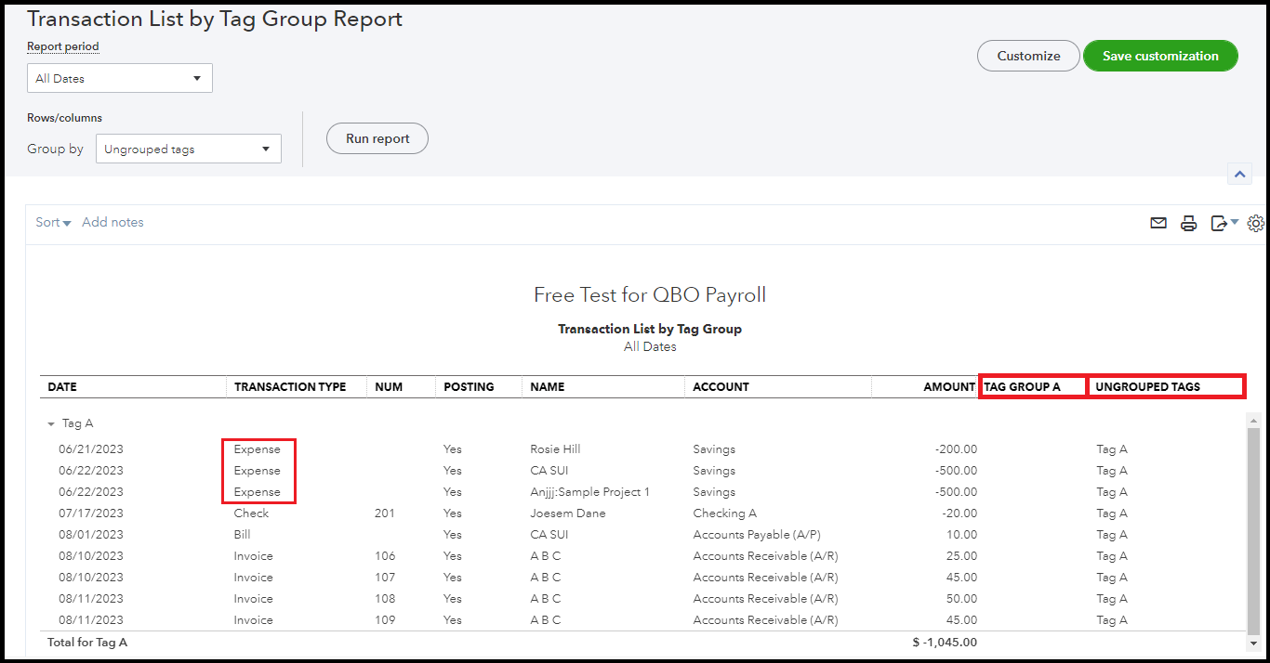Select the Invoice row numbered 106

[x=558, y=555]
